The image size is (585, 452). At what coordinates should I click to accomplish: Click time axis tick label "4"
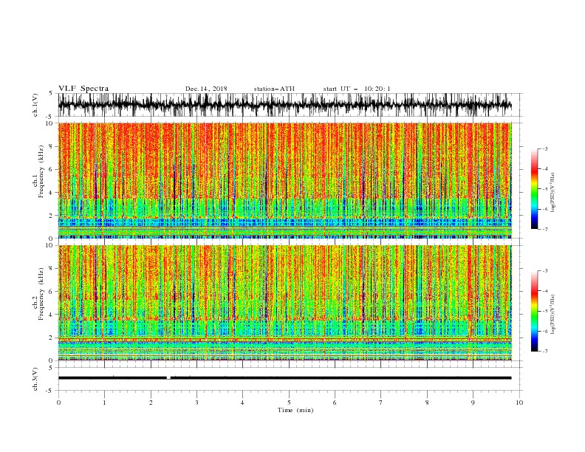point(242,403)
